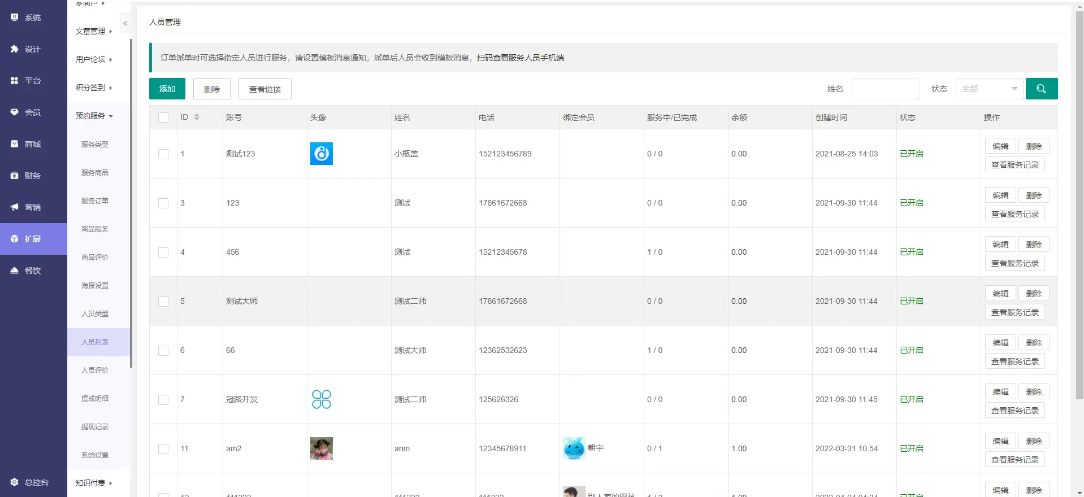1084x497 pixels.
Task: Delete the row with ID 3
Action: pos(1034,195)
